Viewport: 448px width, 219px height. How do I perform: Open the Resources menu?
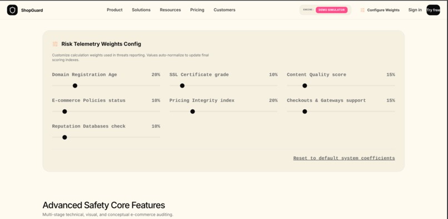[x=170, y=10]
